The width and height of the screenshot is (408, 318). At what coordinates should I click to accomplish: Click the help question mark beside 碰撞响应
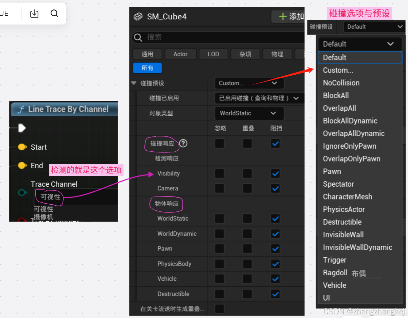click(183, 143)
